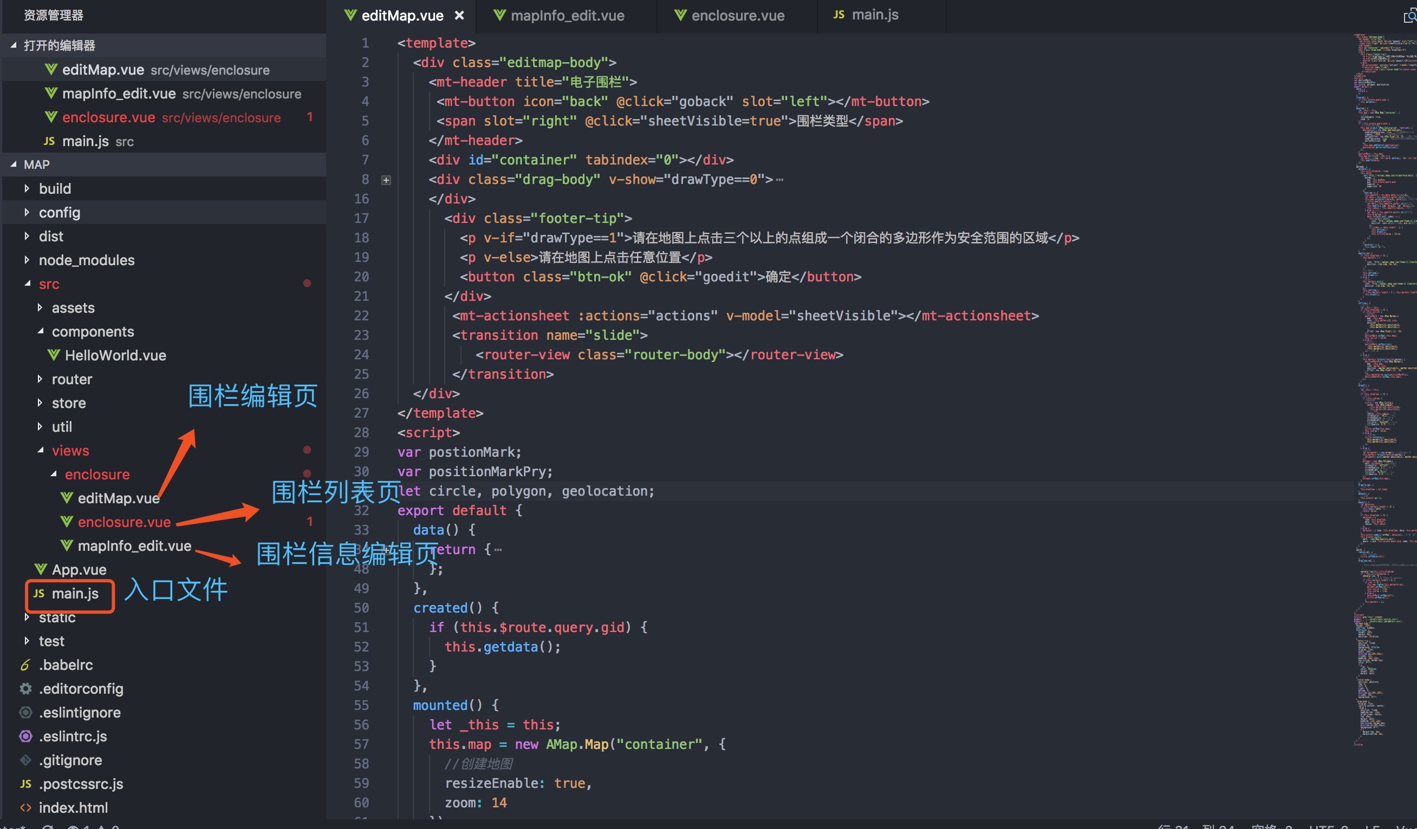The height and width of the screenshot is (829, 1417).
Task: Open enclosure.vue in the file tree
Action: coord(123,522)
